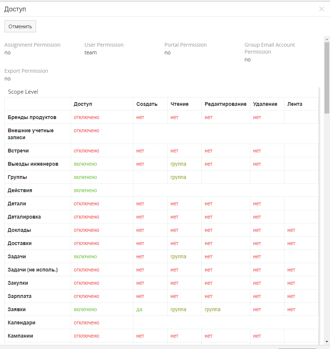Screen dimensions: 330x349
Task: Click the Лента column header
Action: click(x=295, y=104)
